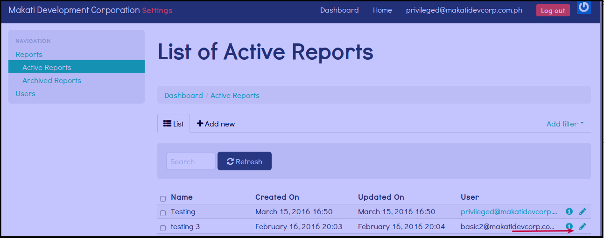Image resolution: width=604 pixels, height=238 pixels.
Task: Check the box next to testing 3
Action: tap(163, 228)
